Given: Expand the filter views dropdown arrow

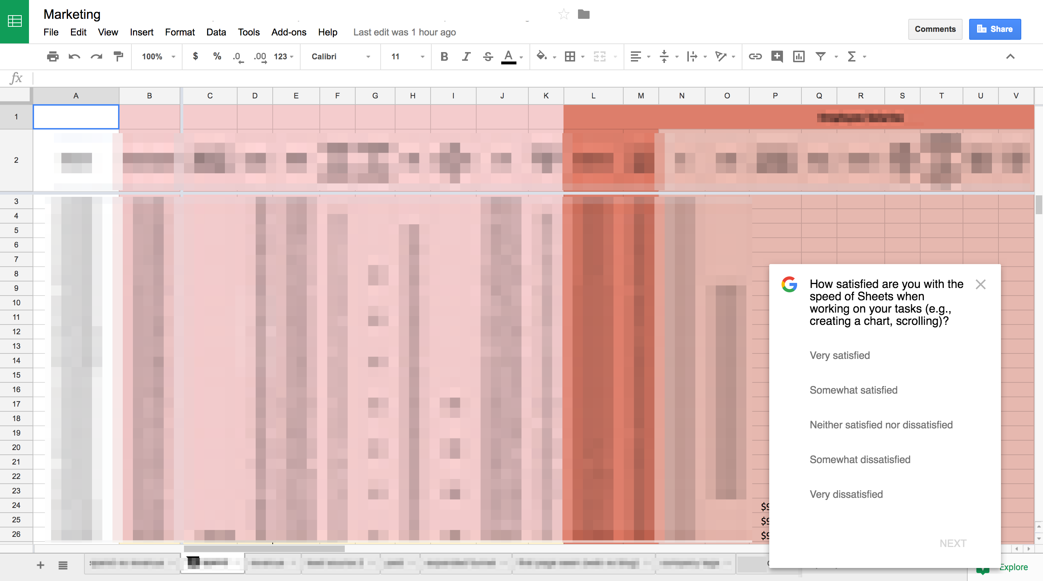Looking at the screenshot, I should 836,57.
